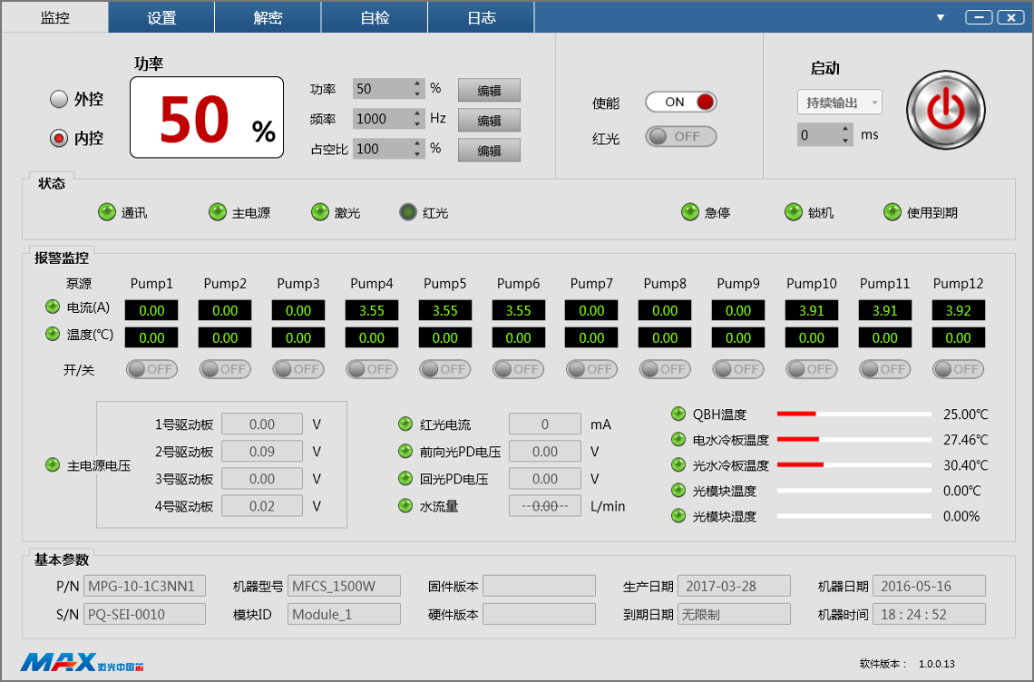Select the 外控 radio button

(59, 99)
